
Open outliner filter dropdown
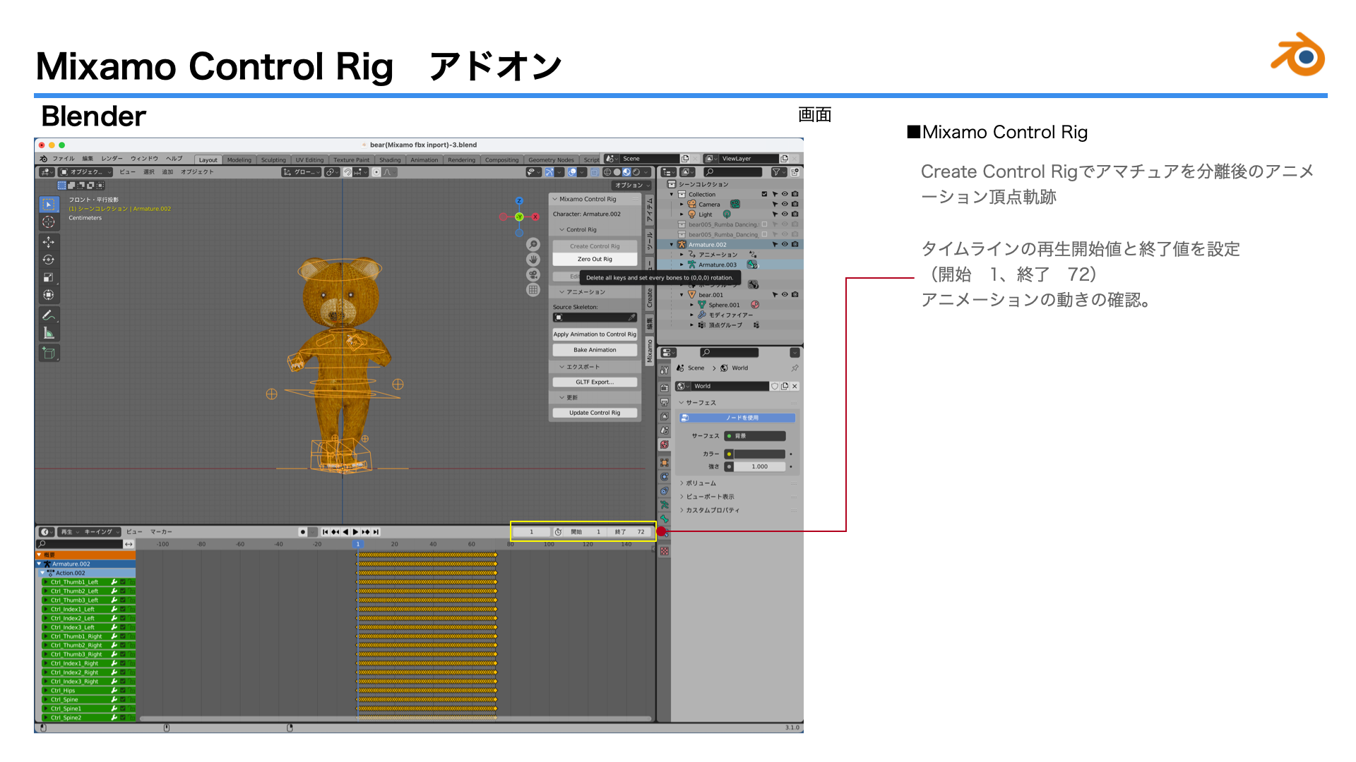(778, 172)
